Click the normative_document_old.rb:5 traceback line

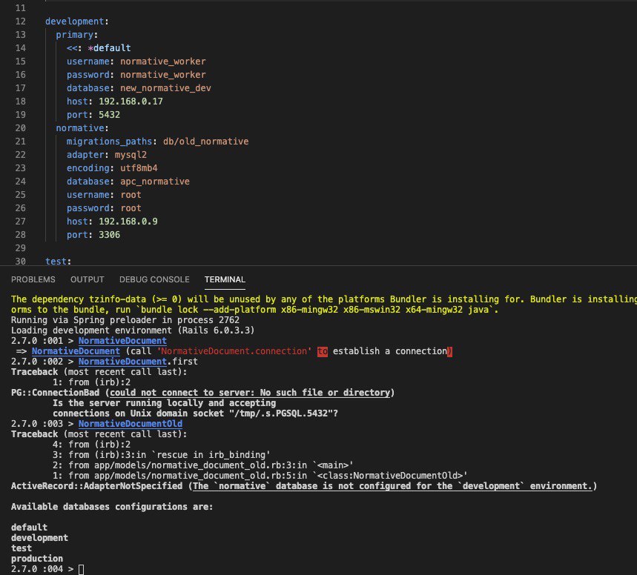[x=260, y=476]
